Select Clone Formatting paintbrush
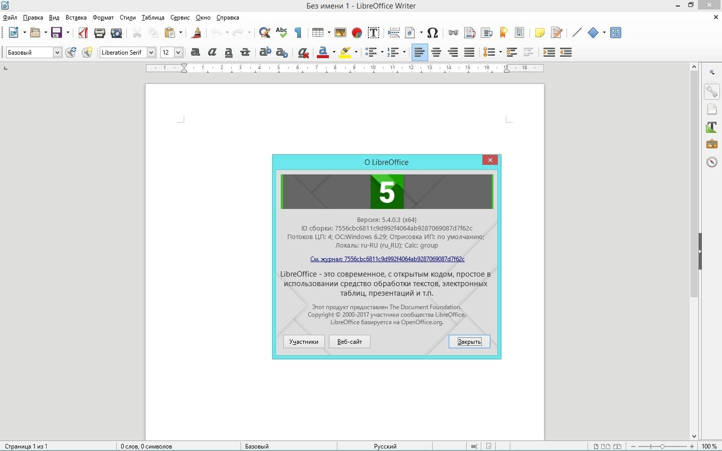This screenshot has width=722, height=451. [197, 33]
